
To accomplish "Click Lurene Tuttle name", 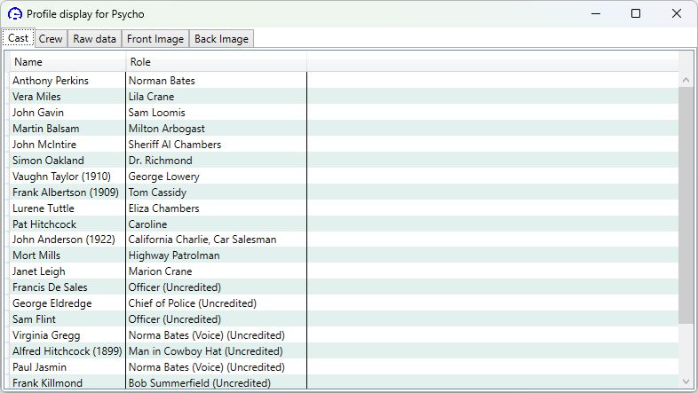I will [x=44, y=208].
